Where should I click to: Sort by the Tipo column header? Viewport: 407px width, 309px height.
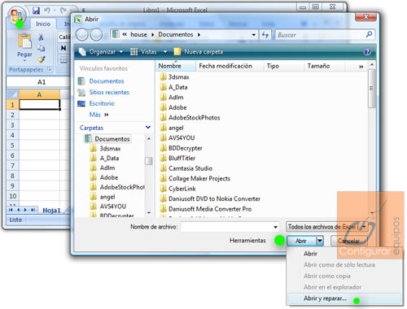tap(283, 66)
